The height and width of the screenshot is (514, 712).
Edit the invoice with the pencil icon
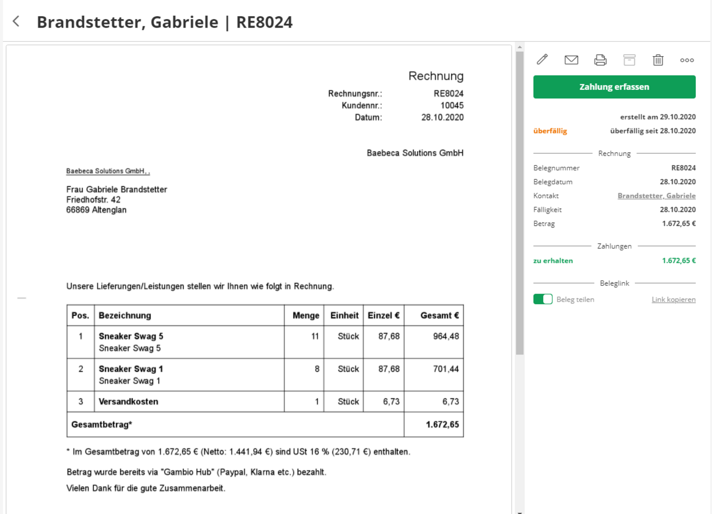[542, 60]
